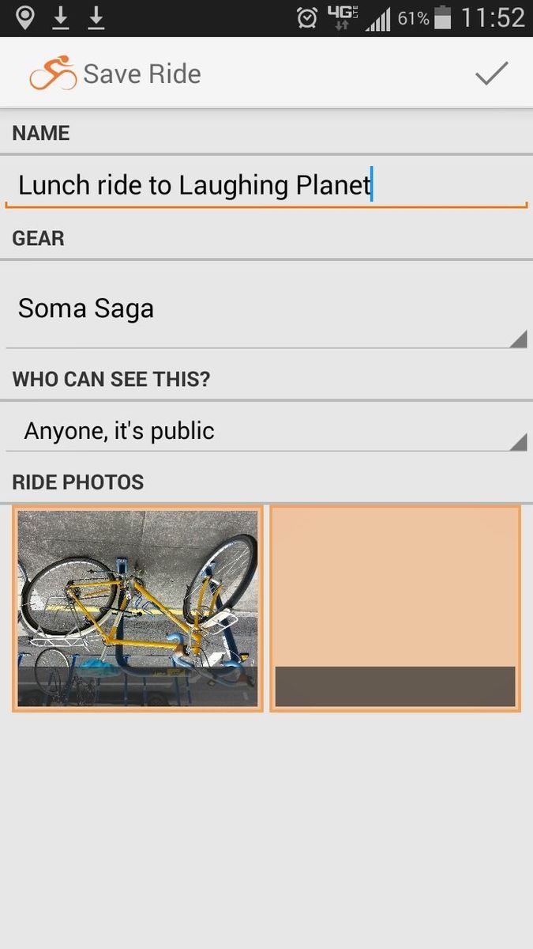Tap the orange cyclist app icon
Screen dimensions: 533x949
(x=53, y=74)
